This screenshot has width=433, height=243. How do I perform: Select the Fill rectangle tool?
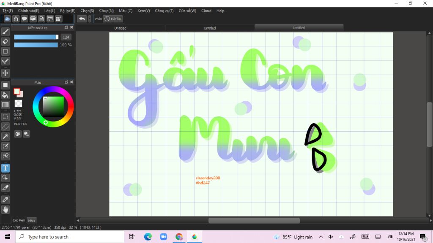(5, 85)
